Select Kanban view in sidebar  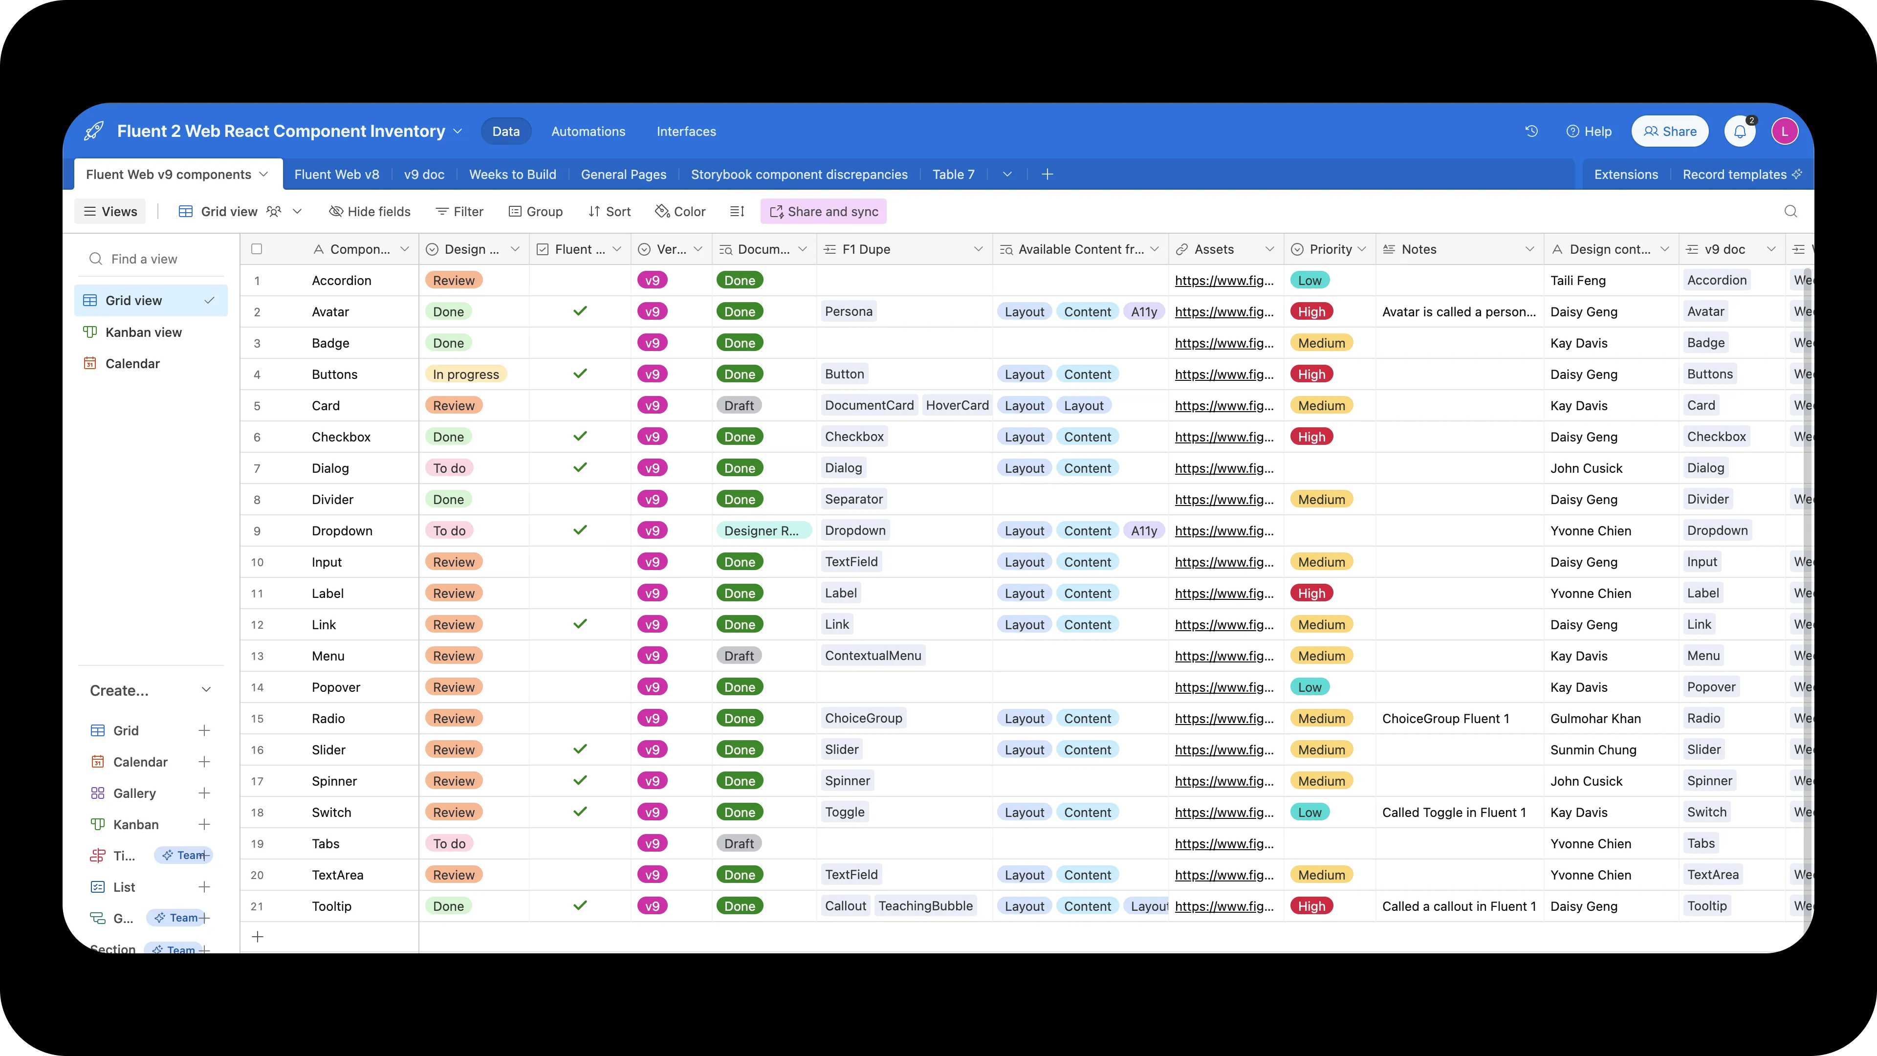[151, 332]
